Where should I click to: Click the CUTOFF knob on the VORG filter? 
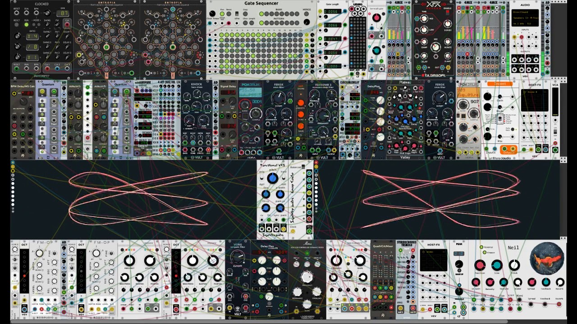tap(238, 257)
